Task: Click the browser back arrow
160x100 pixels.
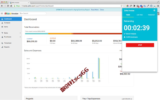Action: tap(2, 6)
